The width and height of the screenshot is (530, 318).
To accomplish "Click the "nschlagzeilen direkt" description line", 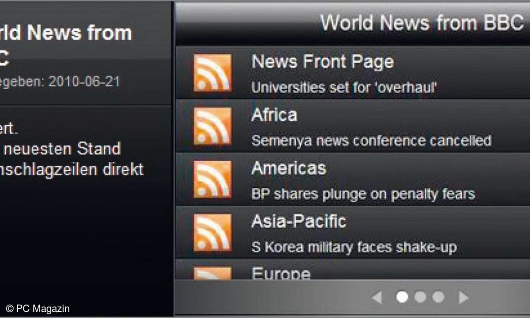I will (72, 170).
